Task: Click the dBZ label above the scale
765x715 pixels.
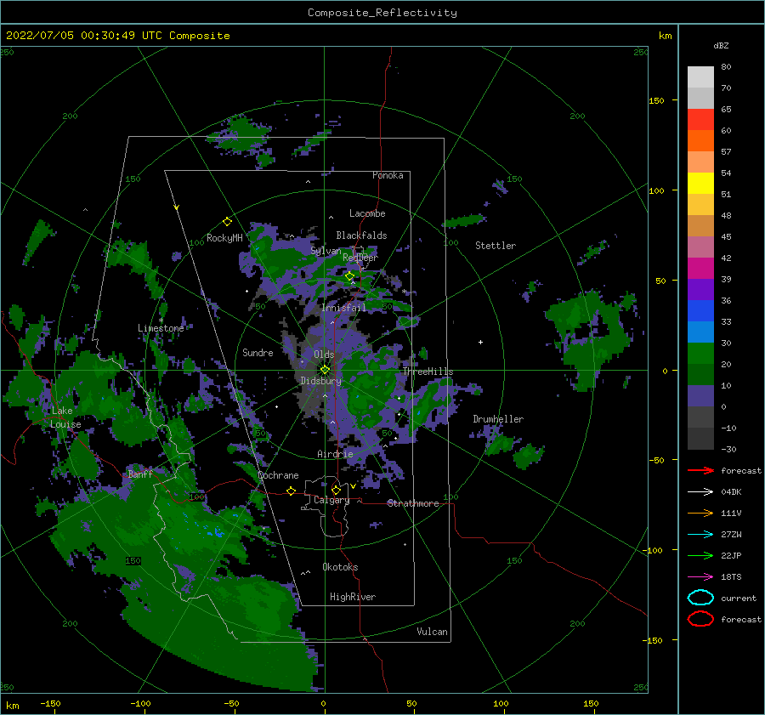Action: (x=721, y=45)
